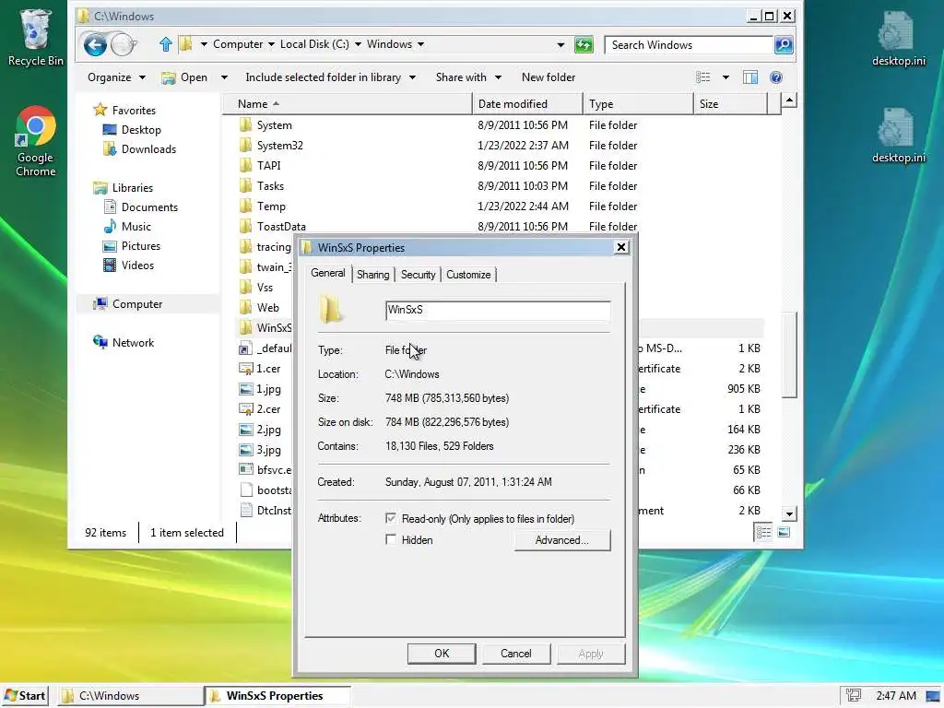Open address bar history dropdown
This screenshot has height=708, width=944.
[560, 44]
